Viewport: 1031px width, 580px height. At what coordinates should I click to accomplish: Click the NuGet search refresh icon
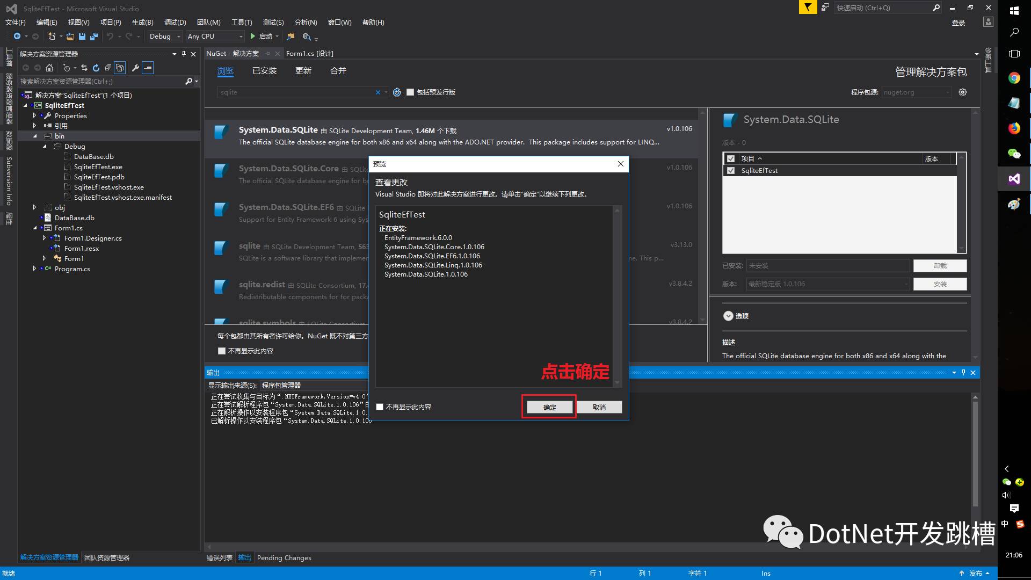[x=397, y=92]
